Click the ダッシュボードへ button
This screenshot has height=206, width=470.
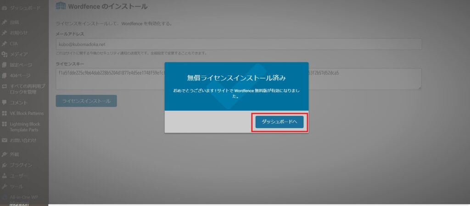tap(280, 122)
